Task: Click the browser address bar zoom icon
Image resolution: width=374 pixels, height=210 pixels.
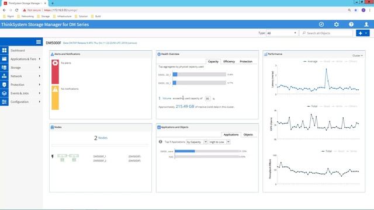Action: (x=349, y=10)
